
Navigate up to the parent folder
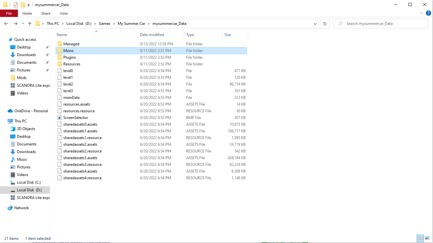tap(29, 23)
